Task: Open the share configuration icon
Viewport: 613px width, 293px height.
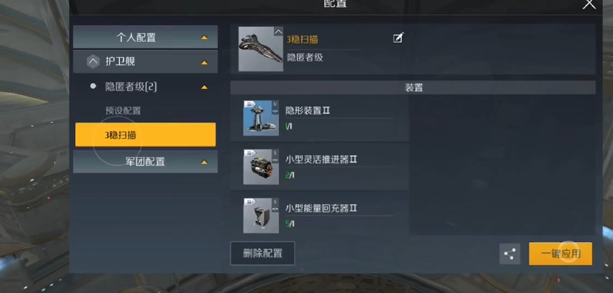Action: 509,254
